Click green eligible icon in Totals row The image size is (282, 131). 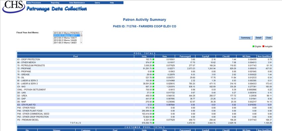tap(153, 123)
